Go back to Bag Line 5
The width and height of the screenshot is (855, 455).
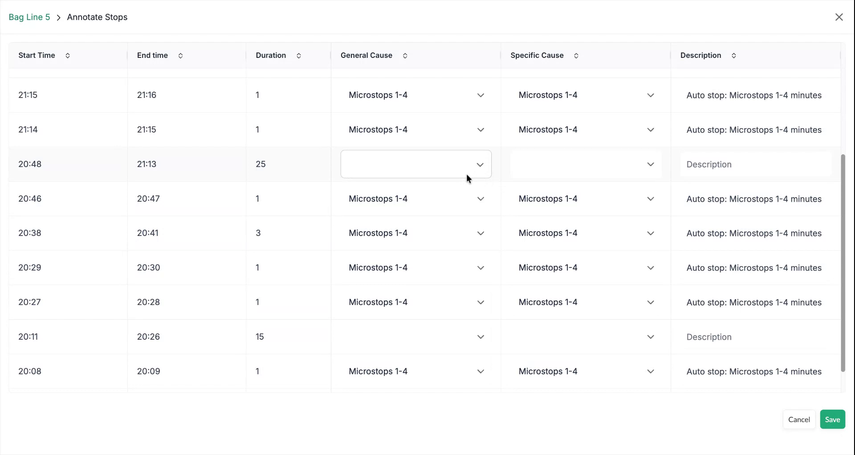(x=29, y=17)
